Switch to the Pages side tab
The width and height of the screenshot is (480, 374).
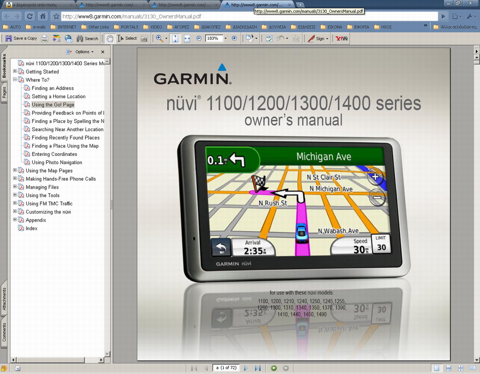(4, 92)
